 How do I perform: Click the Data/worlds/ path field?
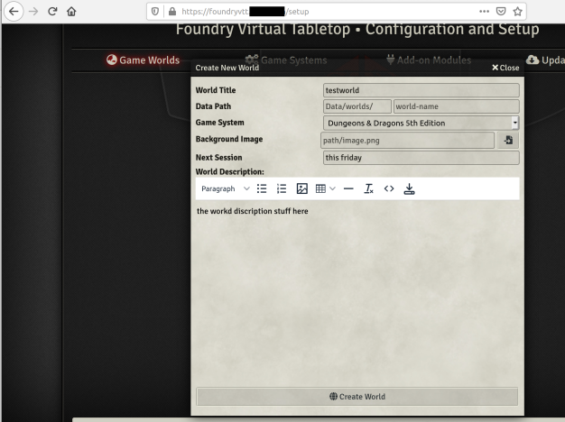(x=357, y=106)
